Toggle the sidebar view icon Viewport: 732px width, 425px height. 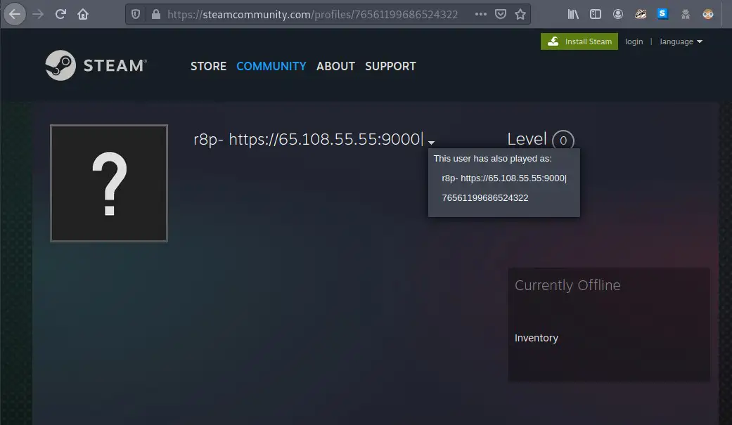pyautogui.click(x=596, y=14)
